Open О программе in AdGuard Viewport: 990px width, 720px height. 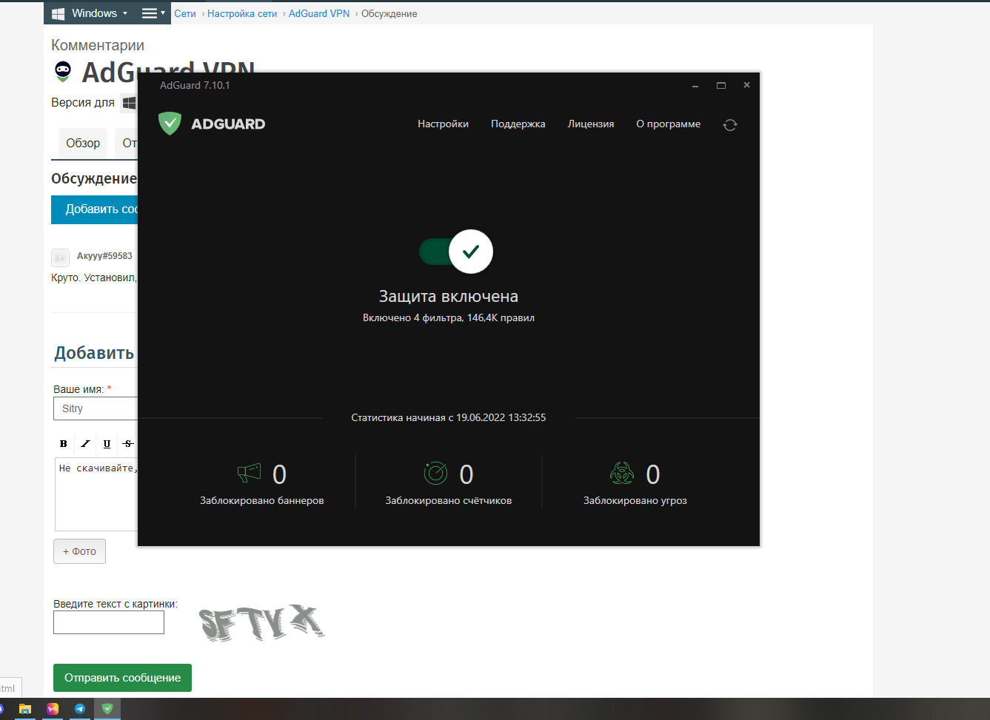(x=668, y=124)
